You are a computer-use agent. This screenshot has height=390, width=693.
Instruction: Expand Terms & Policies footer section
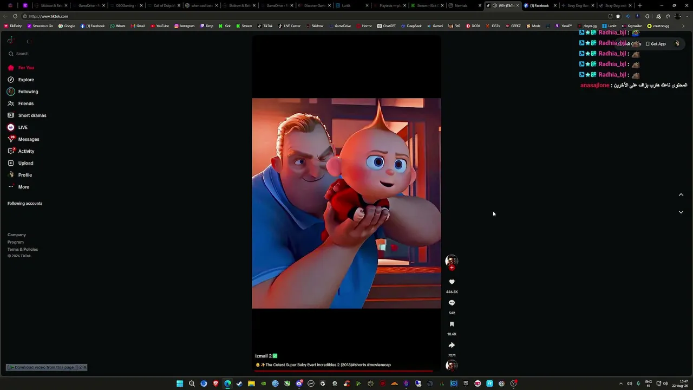tap(23, 250)
